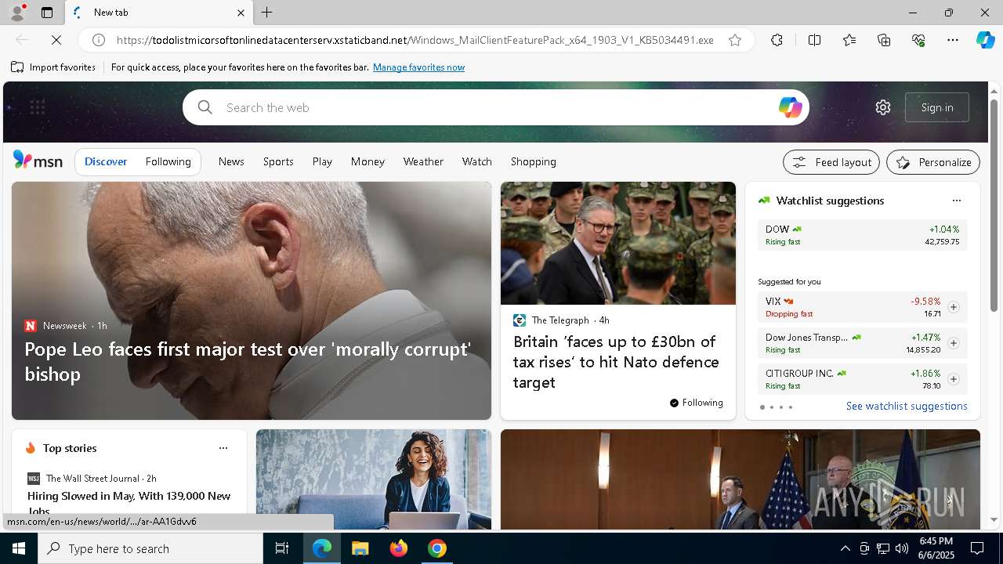Open Copilot sidebar icon
Viewport: 1003px width, 564px height.
tap(985, 40)
